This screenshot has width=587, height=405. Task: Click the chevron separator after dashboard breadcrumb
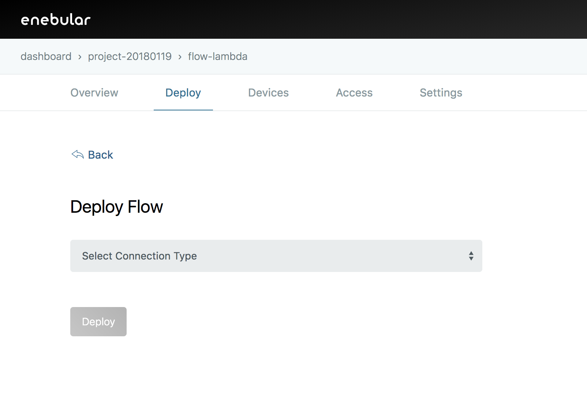coord(79,57)
